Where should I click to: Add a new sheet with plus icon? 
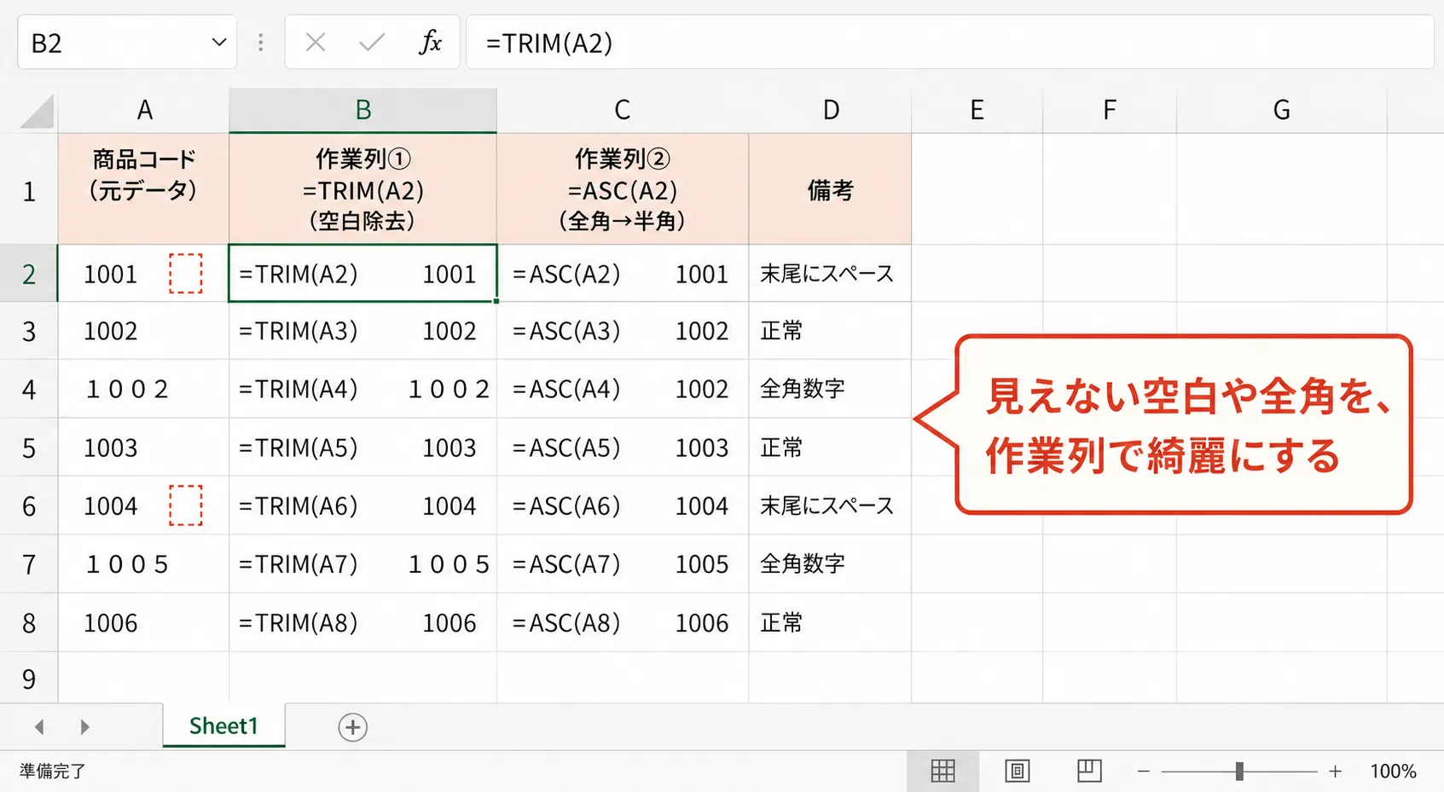click(352, 727)
